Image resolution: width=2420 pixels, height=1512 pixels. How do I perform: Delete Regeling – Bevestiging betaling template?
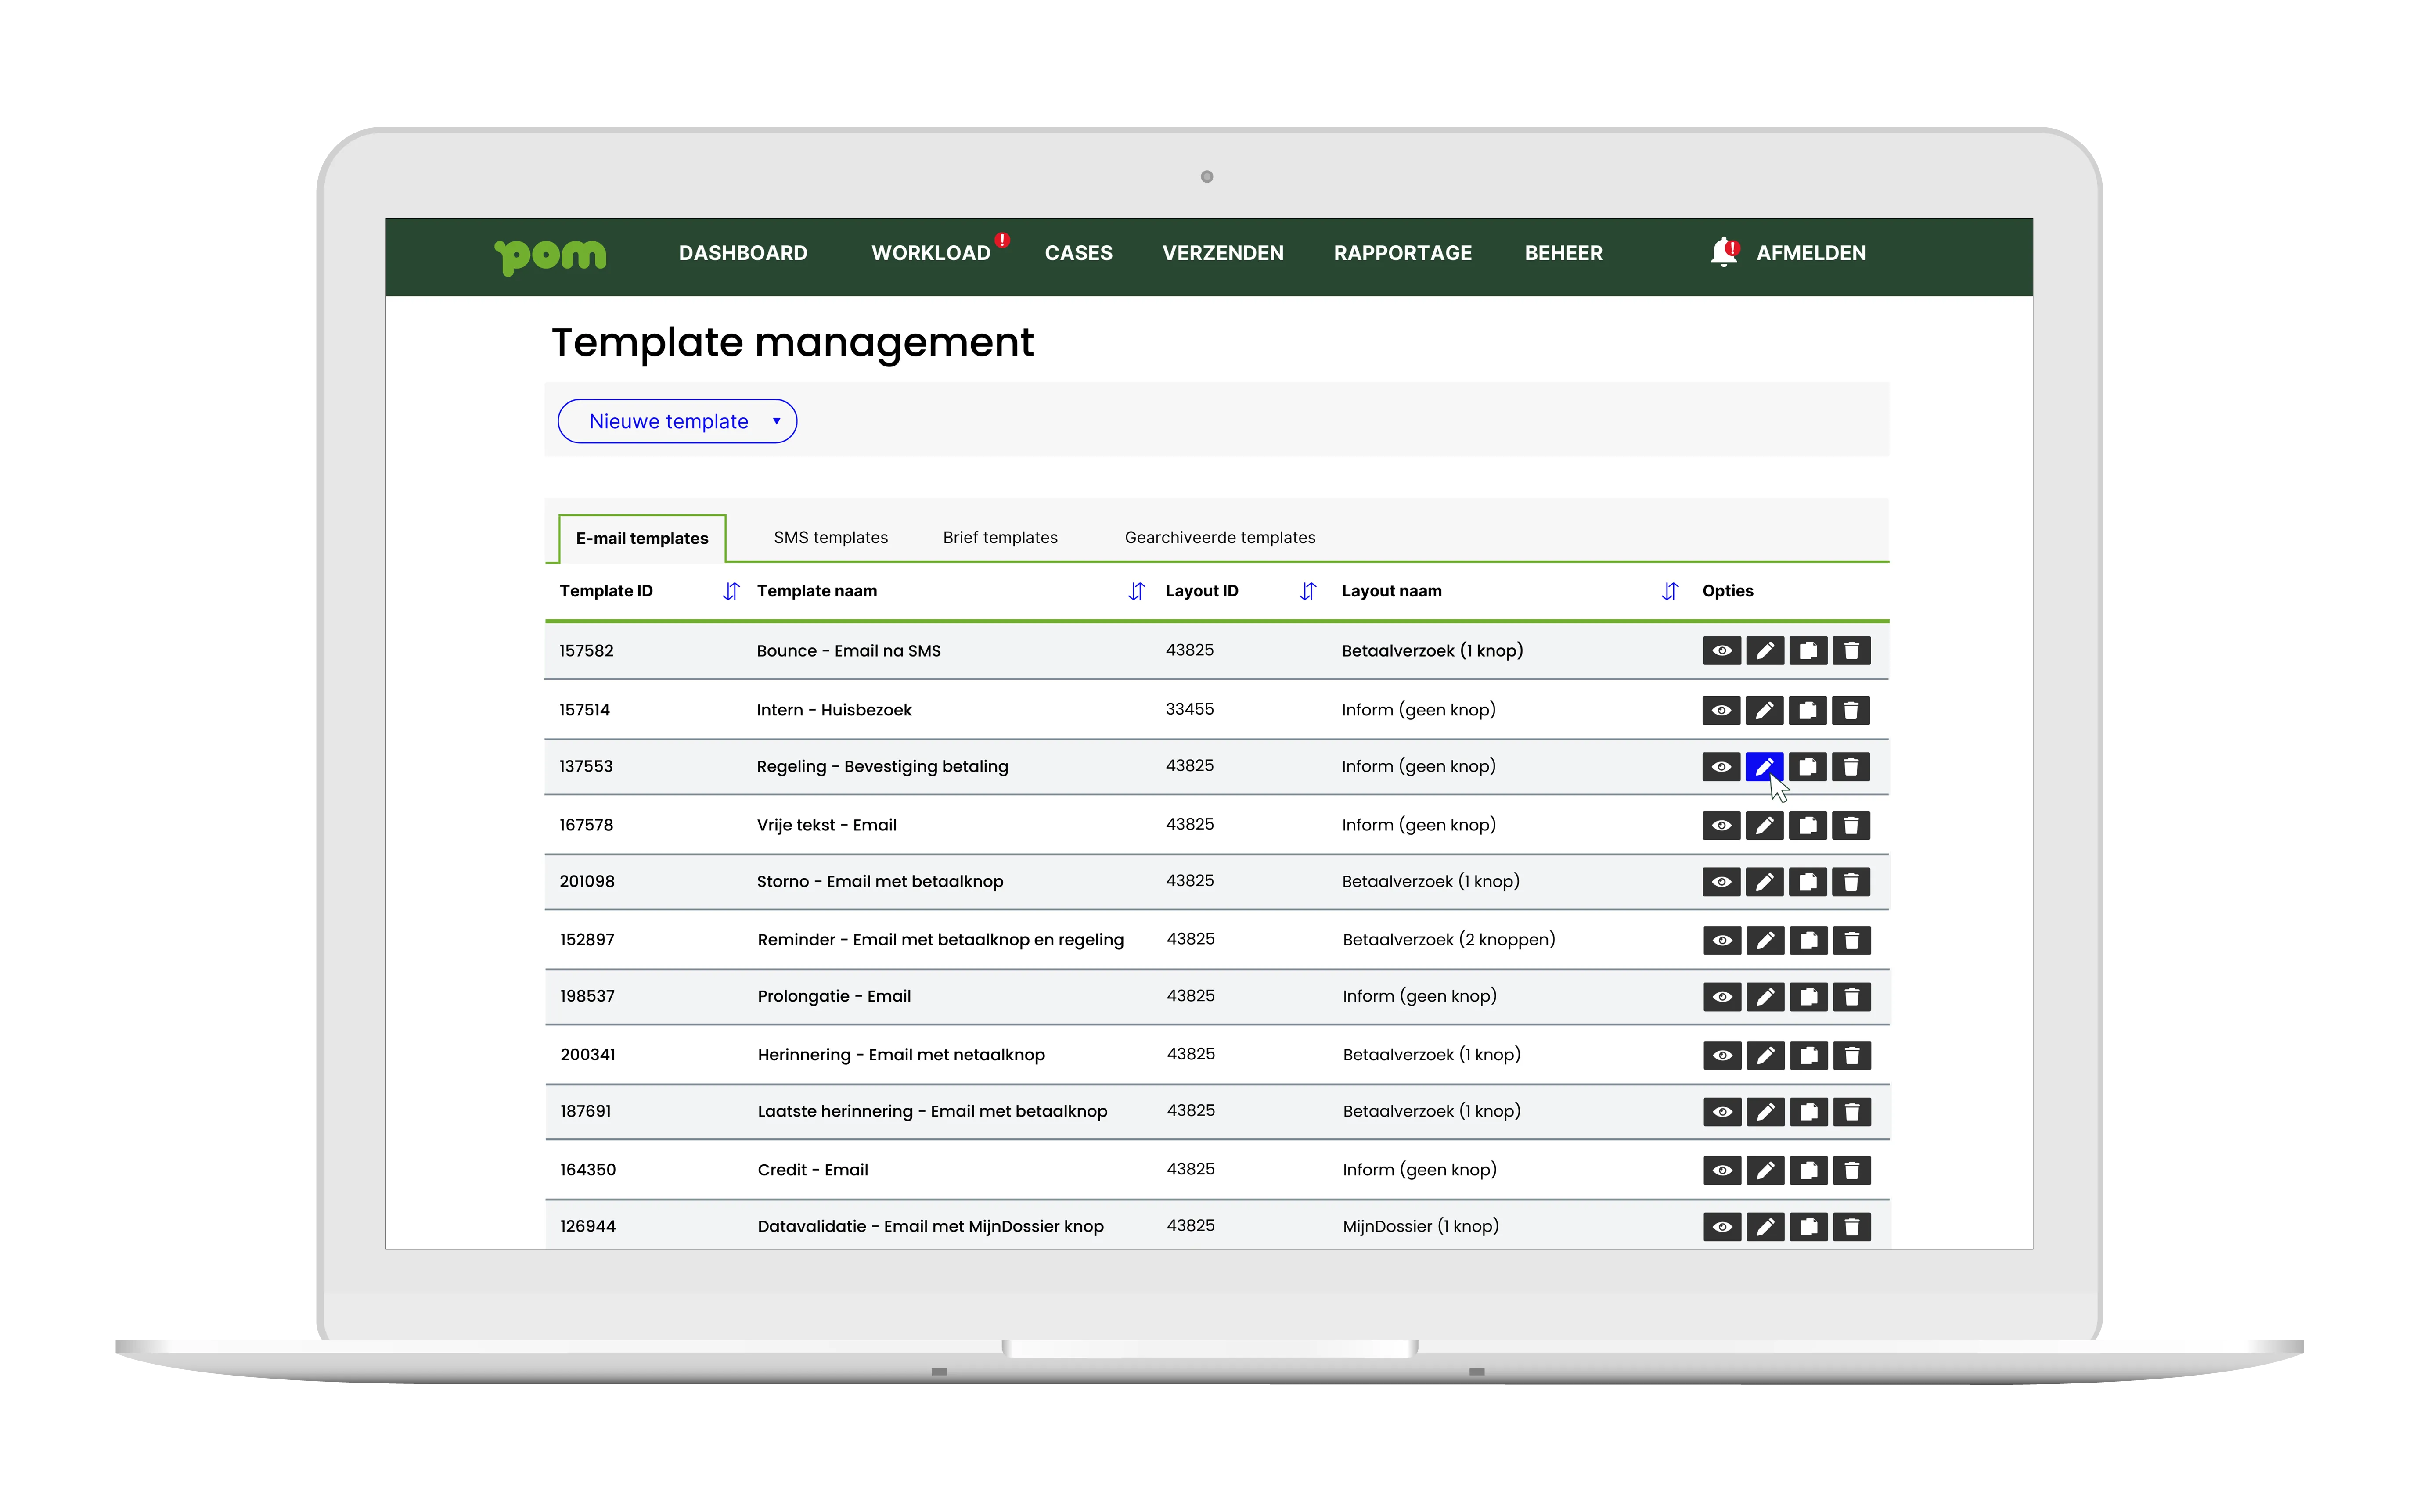(x=1851, y=767)
